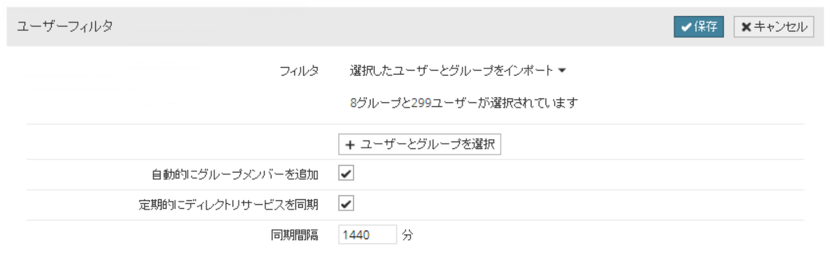Disable 定期的にディレクトリサービスを同期 checkbox
The image size is (832, 253).
pyautogui.click(x=346, y=204)
